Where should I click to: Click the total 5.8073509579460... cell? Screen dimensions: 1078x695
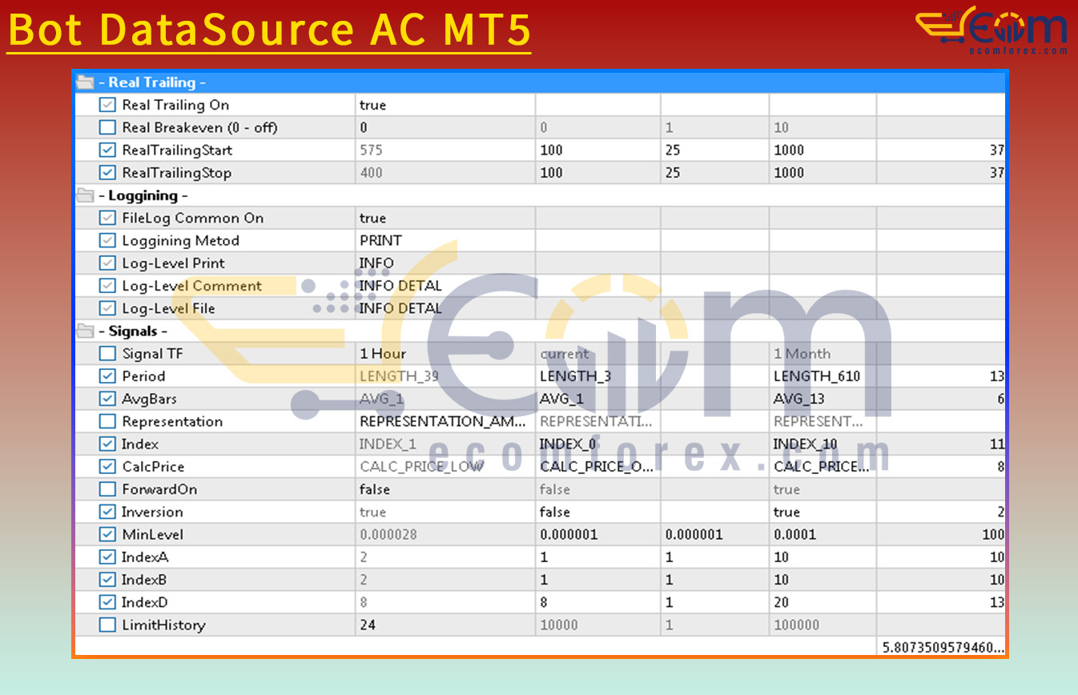click(x=942, y=647)
